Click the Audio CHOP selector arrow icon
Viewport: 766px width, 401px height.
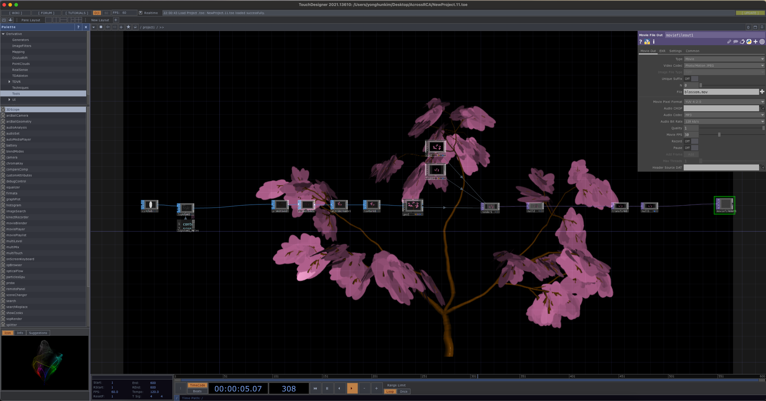pyautogui.click(x=762, y=108)
